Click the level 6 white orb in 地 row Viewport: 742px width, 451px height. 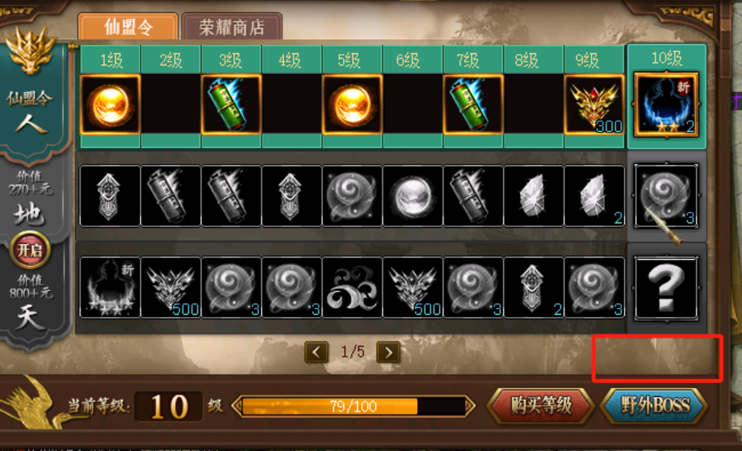[x=412, y=196]
